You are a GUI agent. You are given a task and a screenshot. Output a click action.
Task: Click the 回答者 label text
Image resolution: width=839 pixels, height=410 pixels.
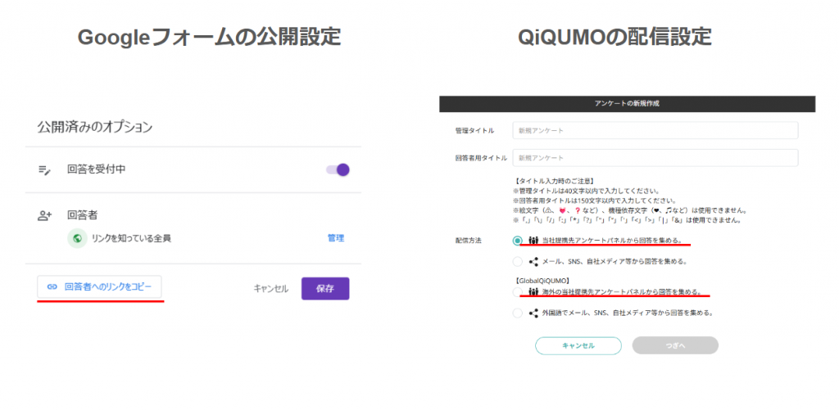tap(83, 215)
